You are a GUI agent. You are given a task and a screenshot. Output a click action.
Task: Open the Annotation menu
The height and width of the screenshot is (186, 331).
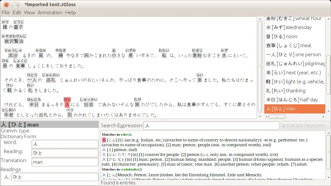(x=50, y=13)
